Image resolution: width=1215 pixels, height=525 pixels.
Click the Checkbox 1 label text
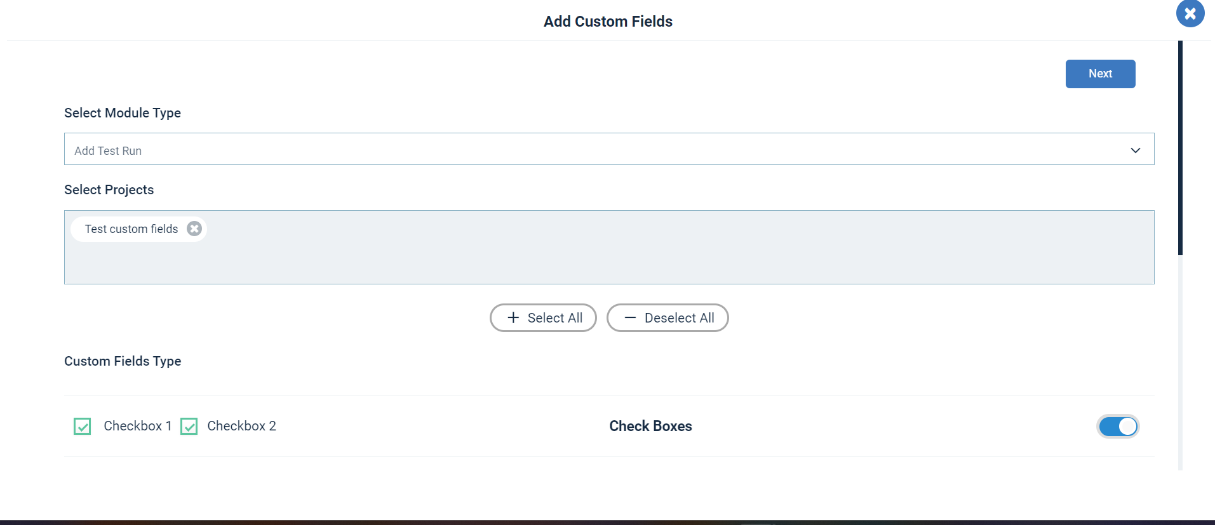[x=138, y=426]
